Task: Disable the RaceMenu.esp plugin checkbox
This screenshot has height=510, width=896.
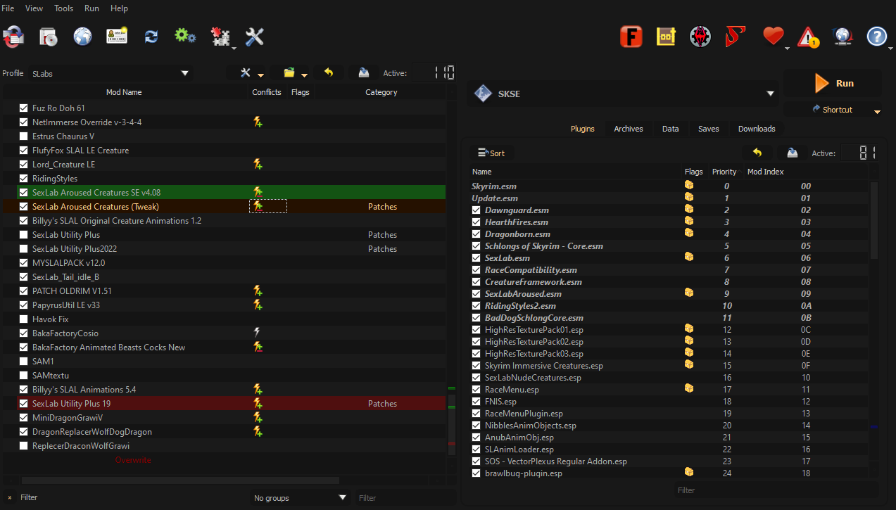Action: [476, 390]
